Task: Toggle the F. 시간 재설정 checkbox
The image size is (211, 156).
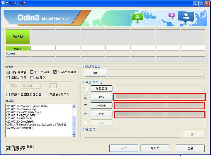Action: pos(55,72)
